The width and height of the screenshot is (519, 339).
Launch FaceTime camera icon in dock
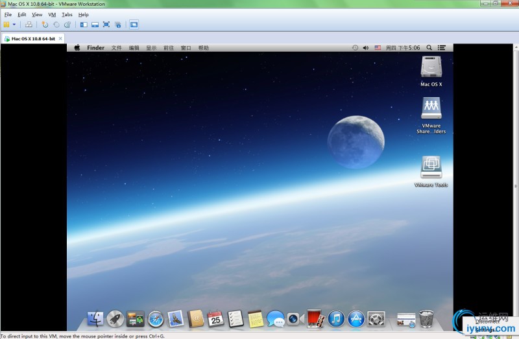pos(296,319)
